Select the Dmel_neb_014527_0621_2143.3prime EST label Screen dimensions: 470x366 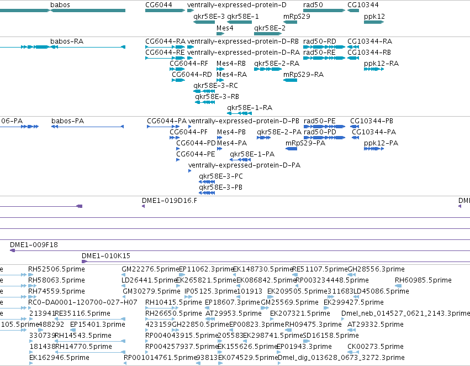[405, 313]
